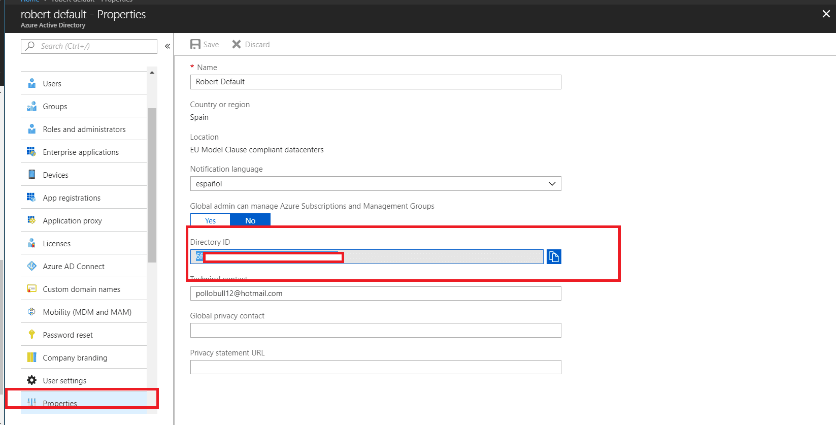This screenshot has height=425, width=836.
Task: Click the Global privacy contact field
Action: [x=376, y=330]
